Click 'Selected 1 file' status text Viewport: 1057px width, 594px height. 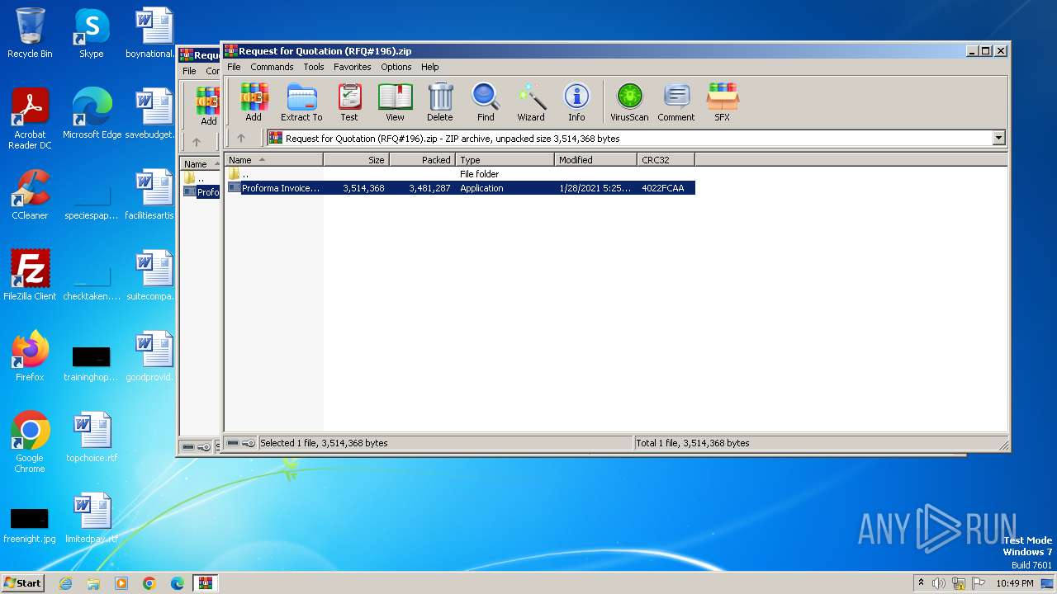(324, 443)
